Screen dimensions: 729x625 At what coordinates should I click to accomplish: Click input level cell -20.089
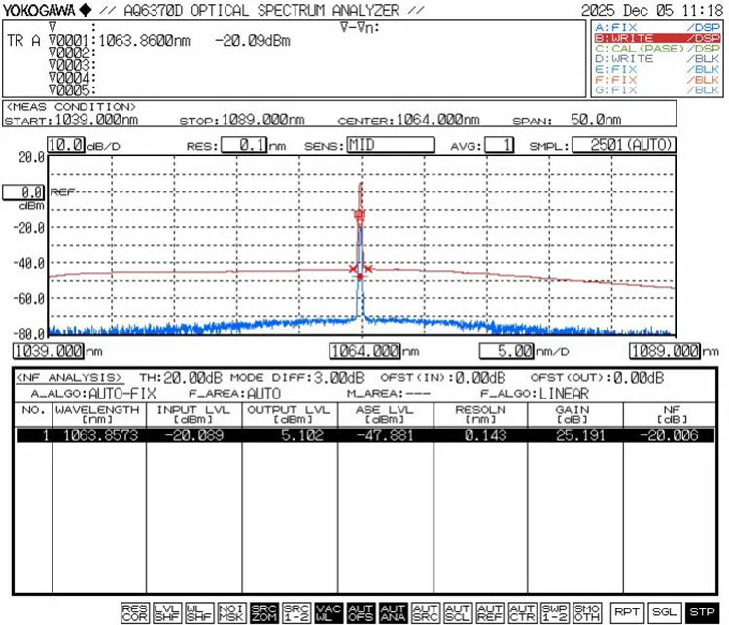194,435
